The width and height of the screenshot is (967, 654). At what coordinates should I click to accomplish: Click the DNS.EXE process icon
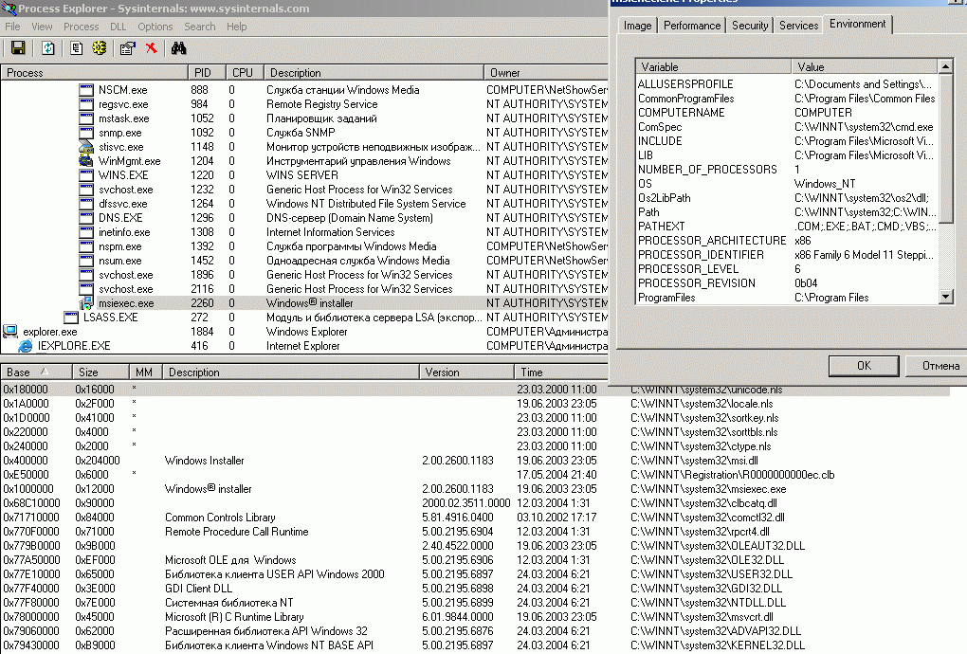86,218
